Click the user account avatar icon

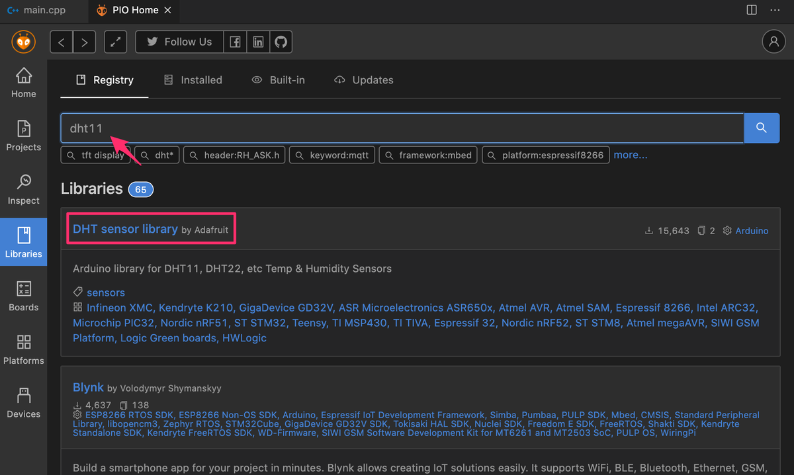tap(773, 41)
